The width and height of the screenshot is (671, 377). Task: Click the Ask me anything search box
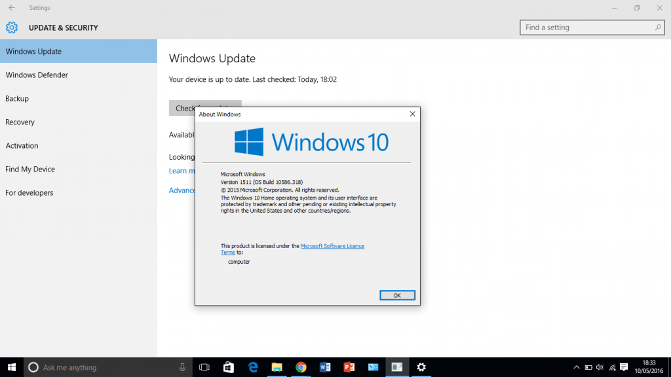click(108, 367)
